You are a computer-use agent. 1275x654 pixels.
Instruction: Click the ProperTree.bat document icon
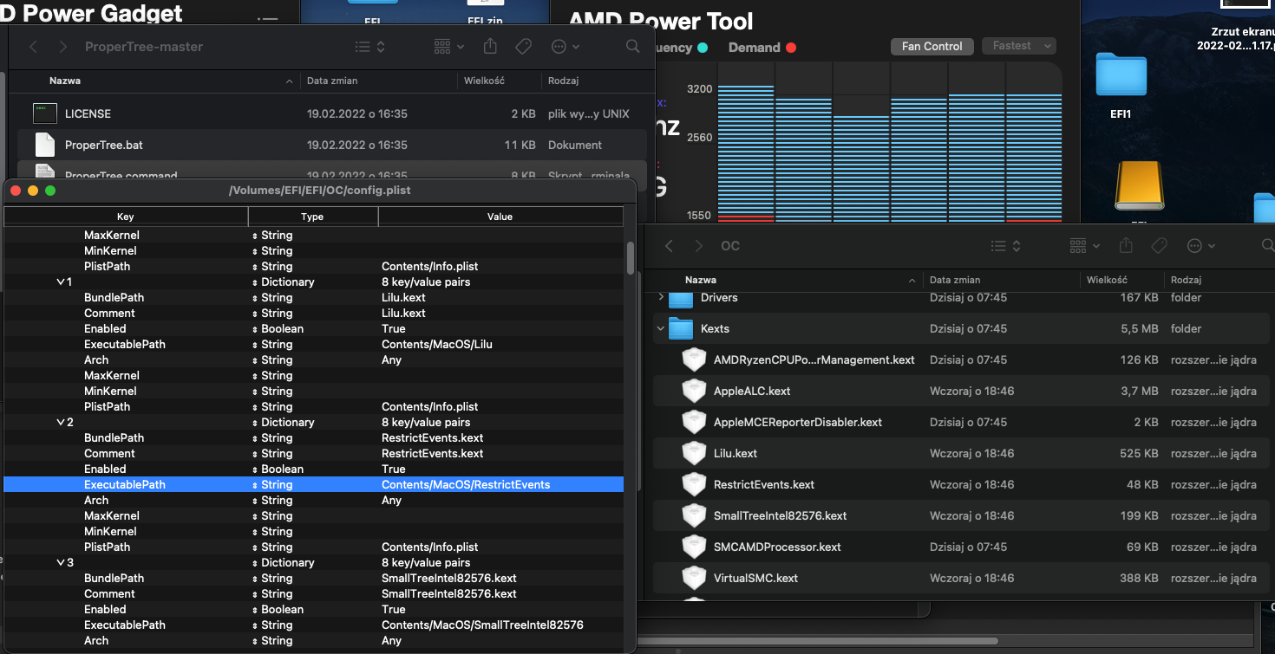click(44, 145)
